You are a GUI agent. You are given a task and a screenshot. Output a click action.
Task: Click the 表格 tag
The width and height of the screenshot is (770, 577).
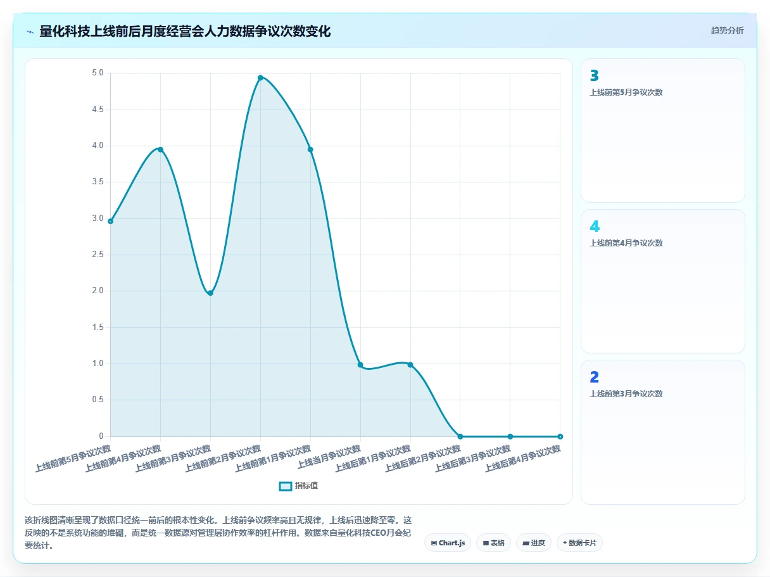click(x=493, y=543)
